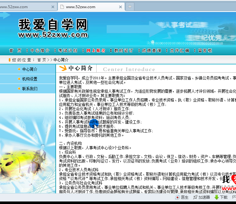This screenshot has height=204, width=236.
Task: Click the orange marker before 您的位置
Action: pos(9,60)
